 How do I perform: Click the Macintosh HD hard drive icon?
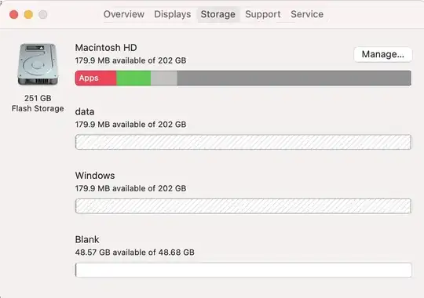[x=38, y=64]
